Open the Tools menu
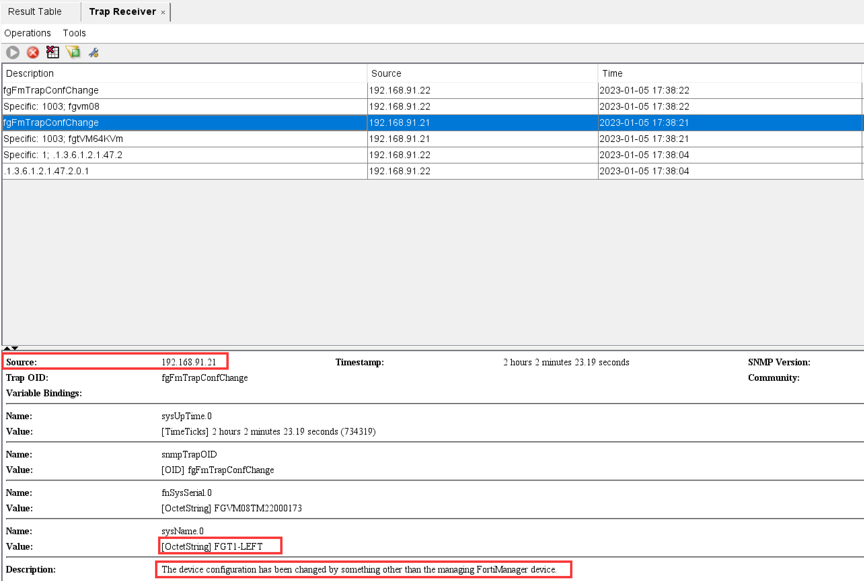This screenshot has height=581, width=864. (74, 33)
